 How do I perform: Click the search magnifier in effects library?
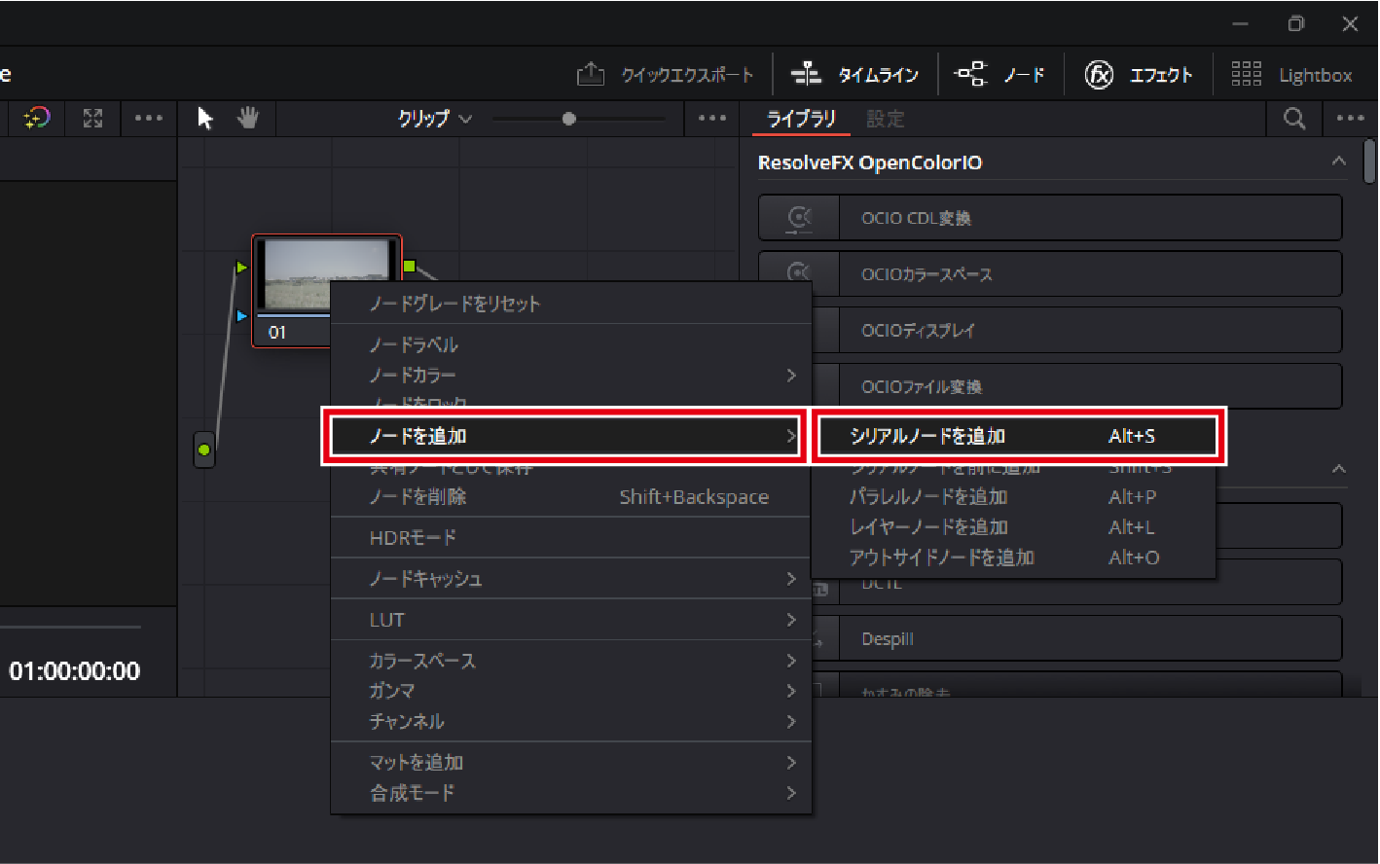click(1293, 119)
